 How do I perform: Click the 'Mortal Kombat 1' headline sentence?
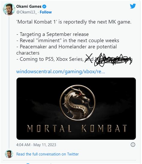[74, 22]
